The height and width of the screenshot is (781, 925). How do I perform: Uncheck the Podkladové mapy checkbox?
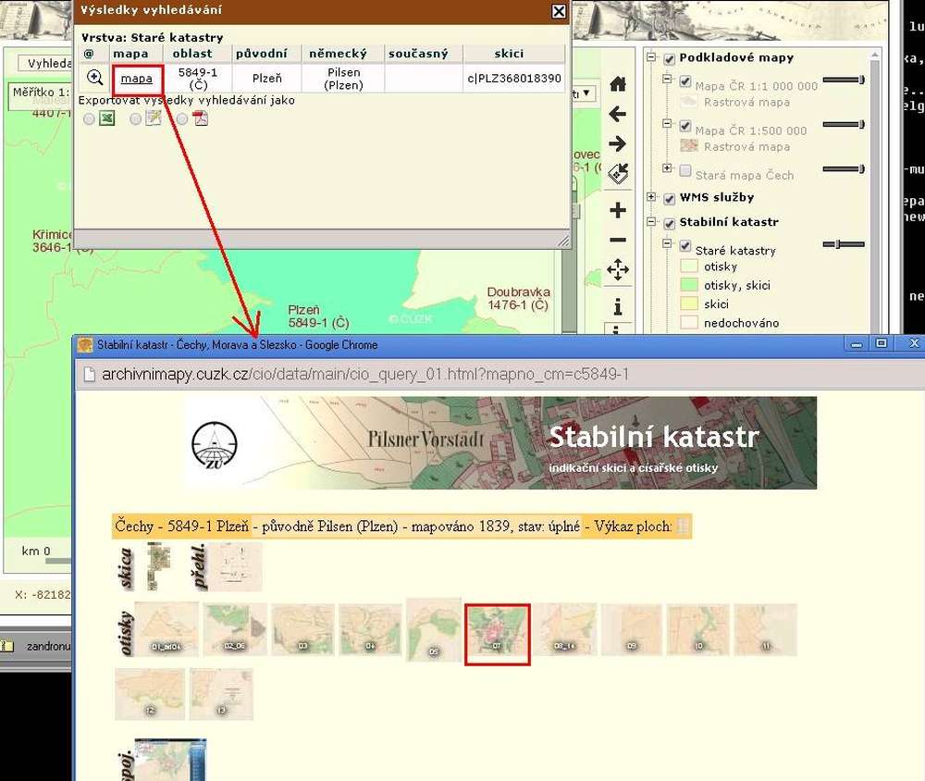[670, 58]
